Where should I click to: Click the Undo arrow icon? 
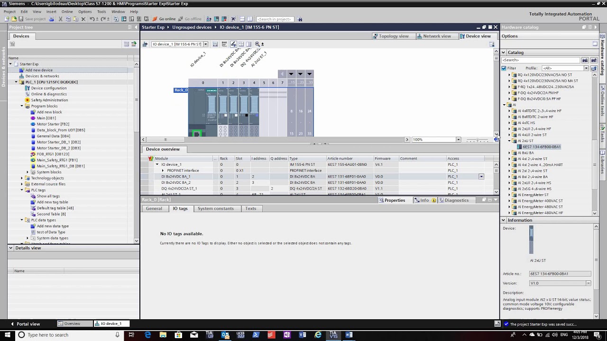pyautogui.click(x=92, y=19)
